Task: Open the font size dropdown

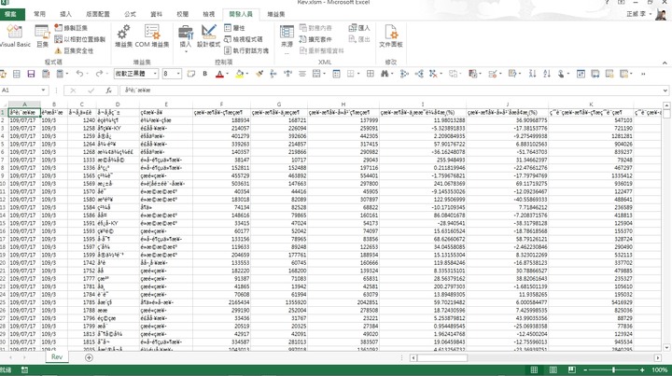Action: 178,74
